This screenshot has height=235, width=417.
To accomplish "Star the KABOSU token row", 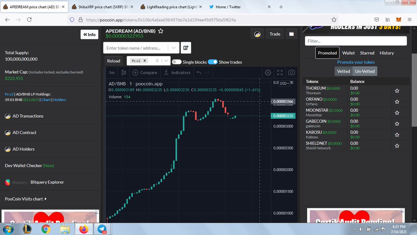I will point(397,135).
